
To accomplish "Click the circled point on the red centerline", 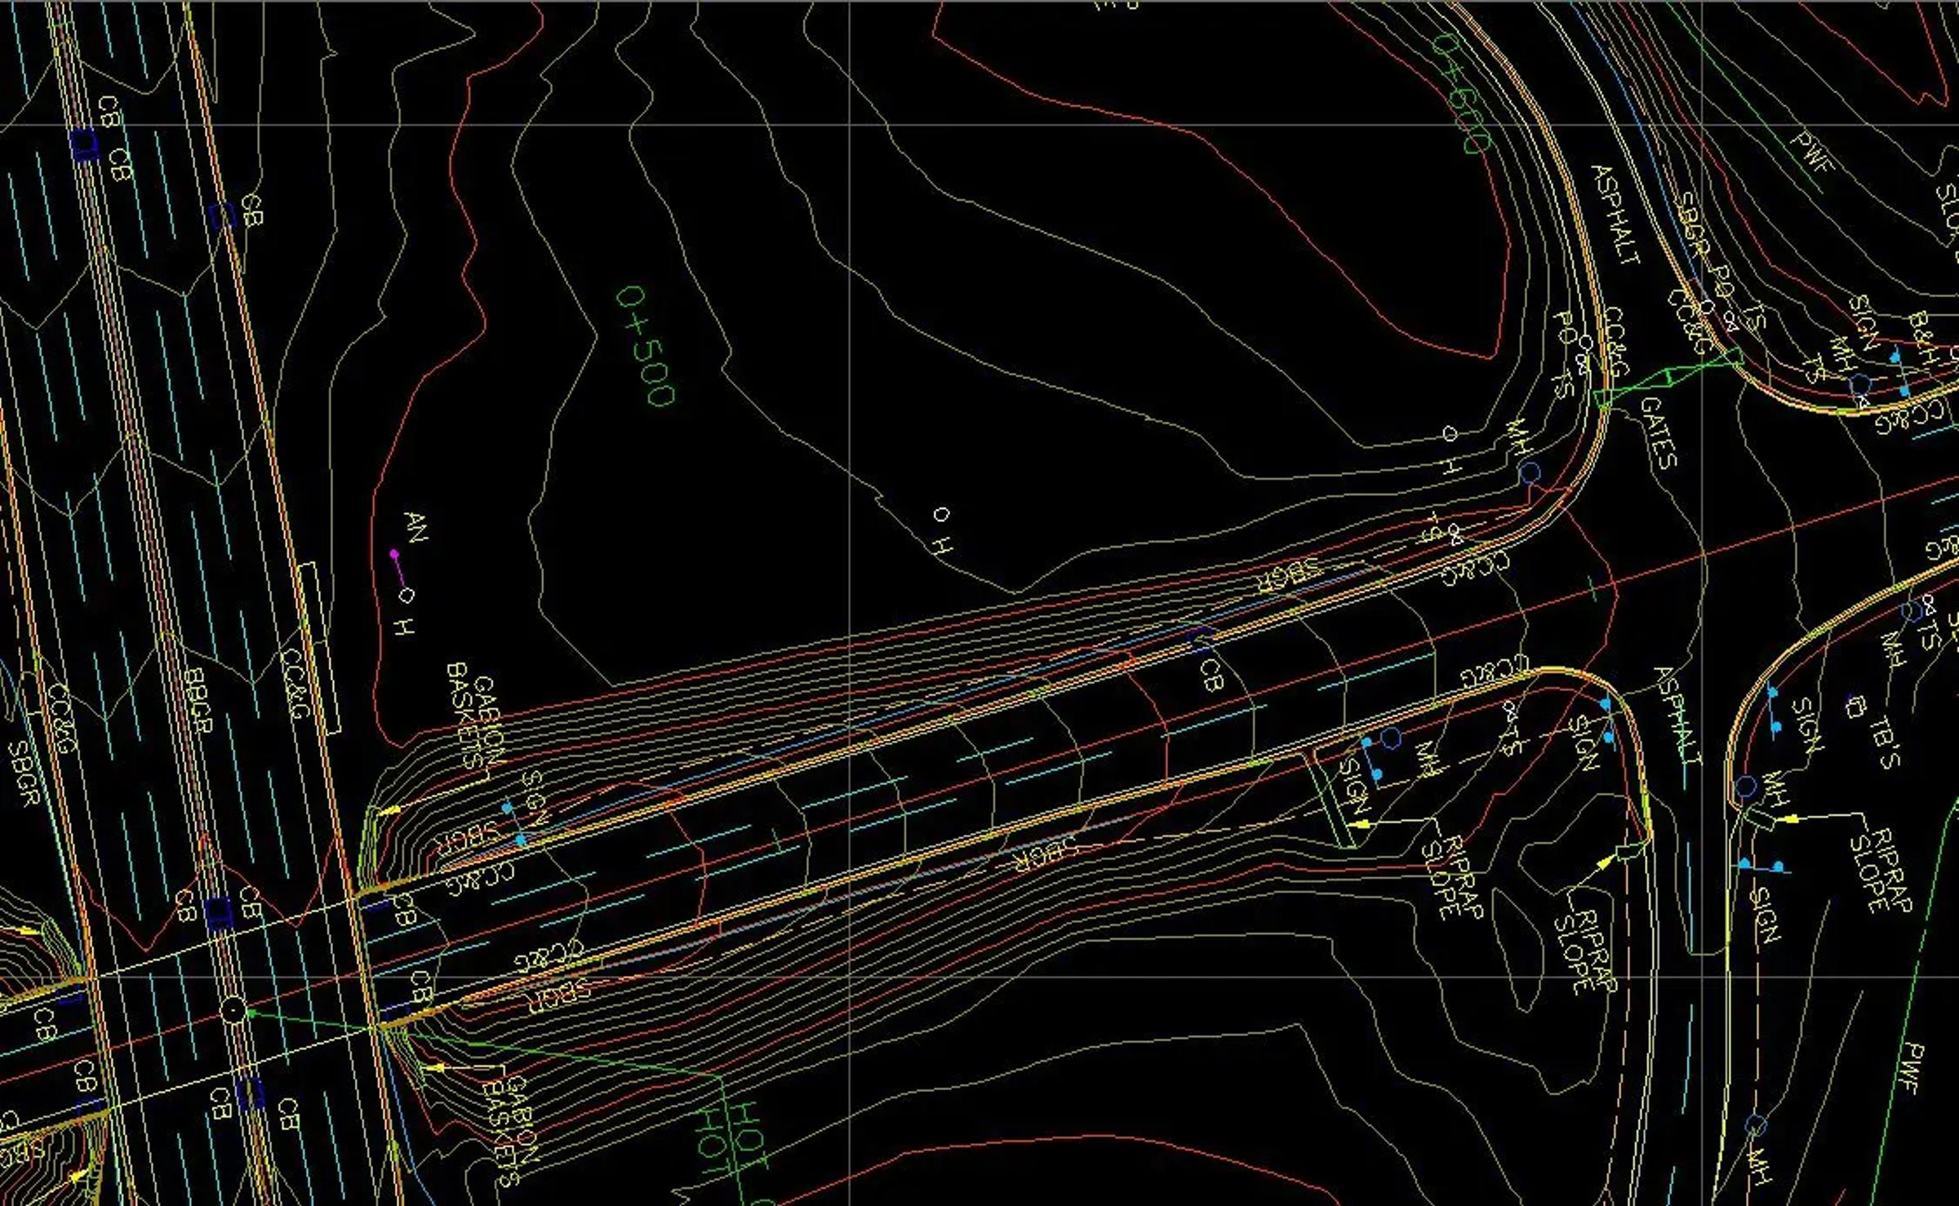I will coord(233,1012).
